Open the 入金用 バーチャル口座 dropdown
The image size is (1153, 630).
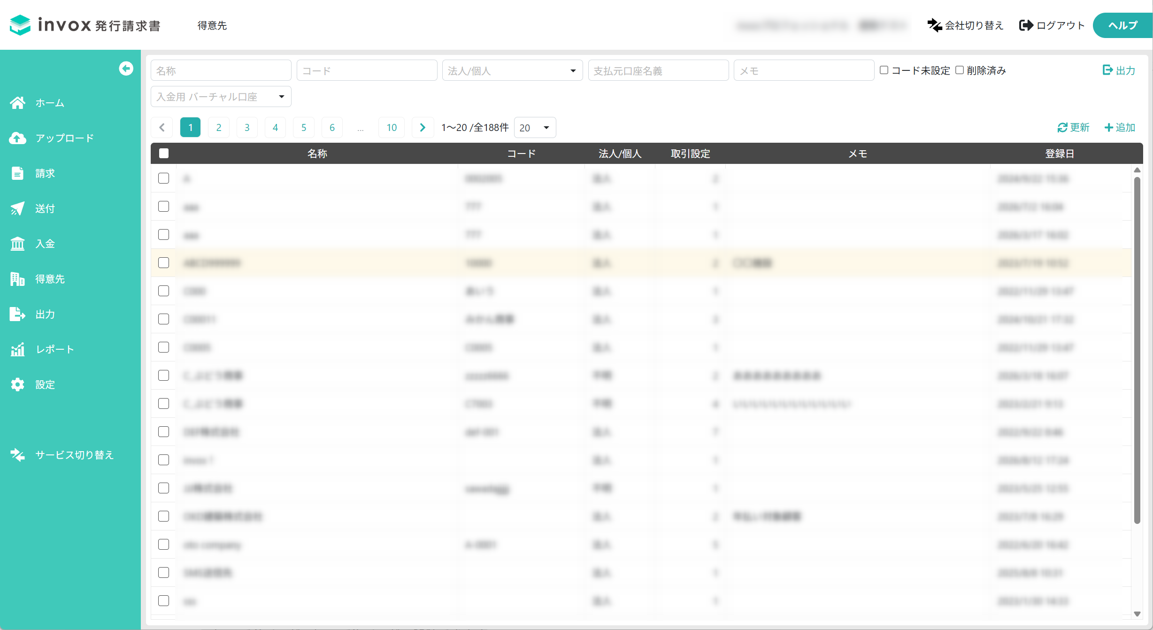click(221, 97)
